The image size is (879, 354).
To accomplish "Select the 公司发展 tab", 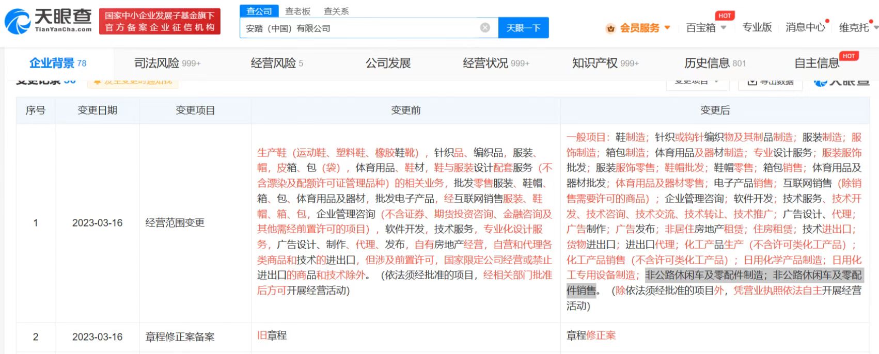I will point(388,63).
